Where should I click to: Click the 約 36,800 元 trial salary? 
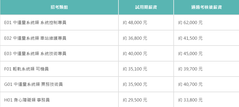coord(135,38)
